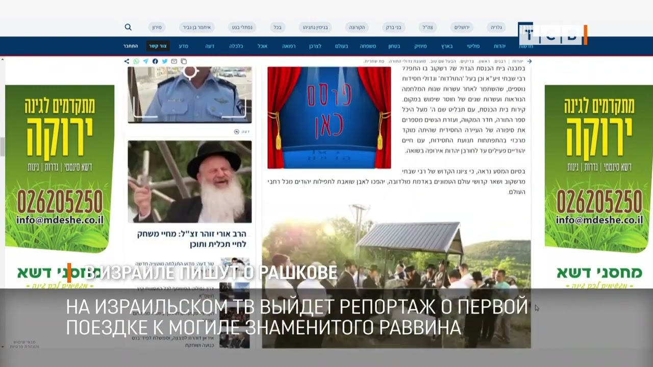The height and width of the screenshot is (367, 653).
Task: Open the ירושלים topic tag
Action: 462,27
